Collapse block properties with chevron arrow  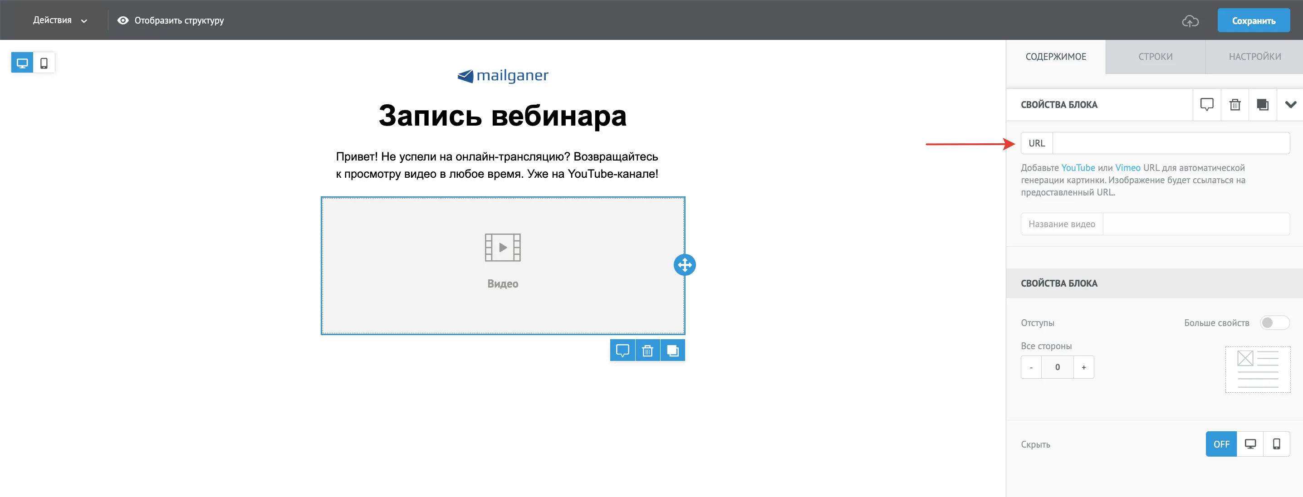coord(1290,105)
